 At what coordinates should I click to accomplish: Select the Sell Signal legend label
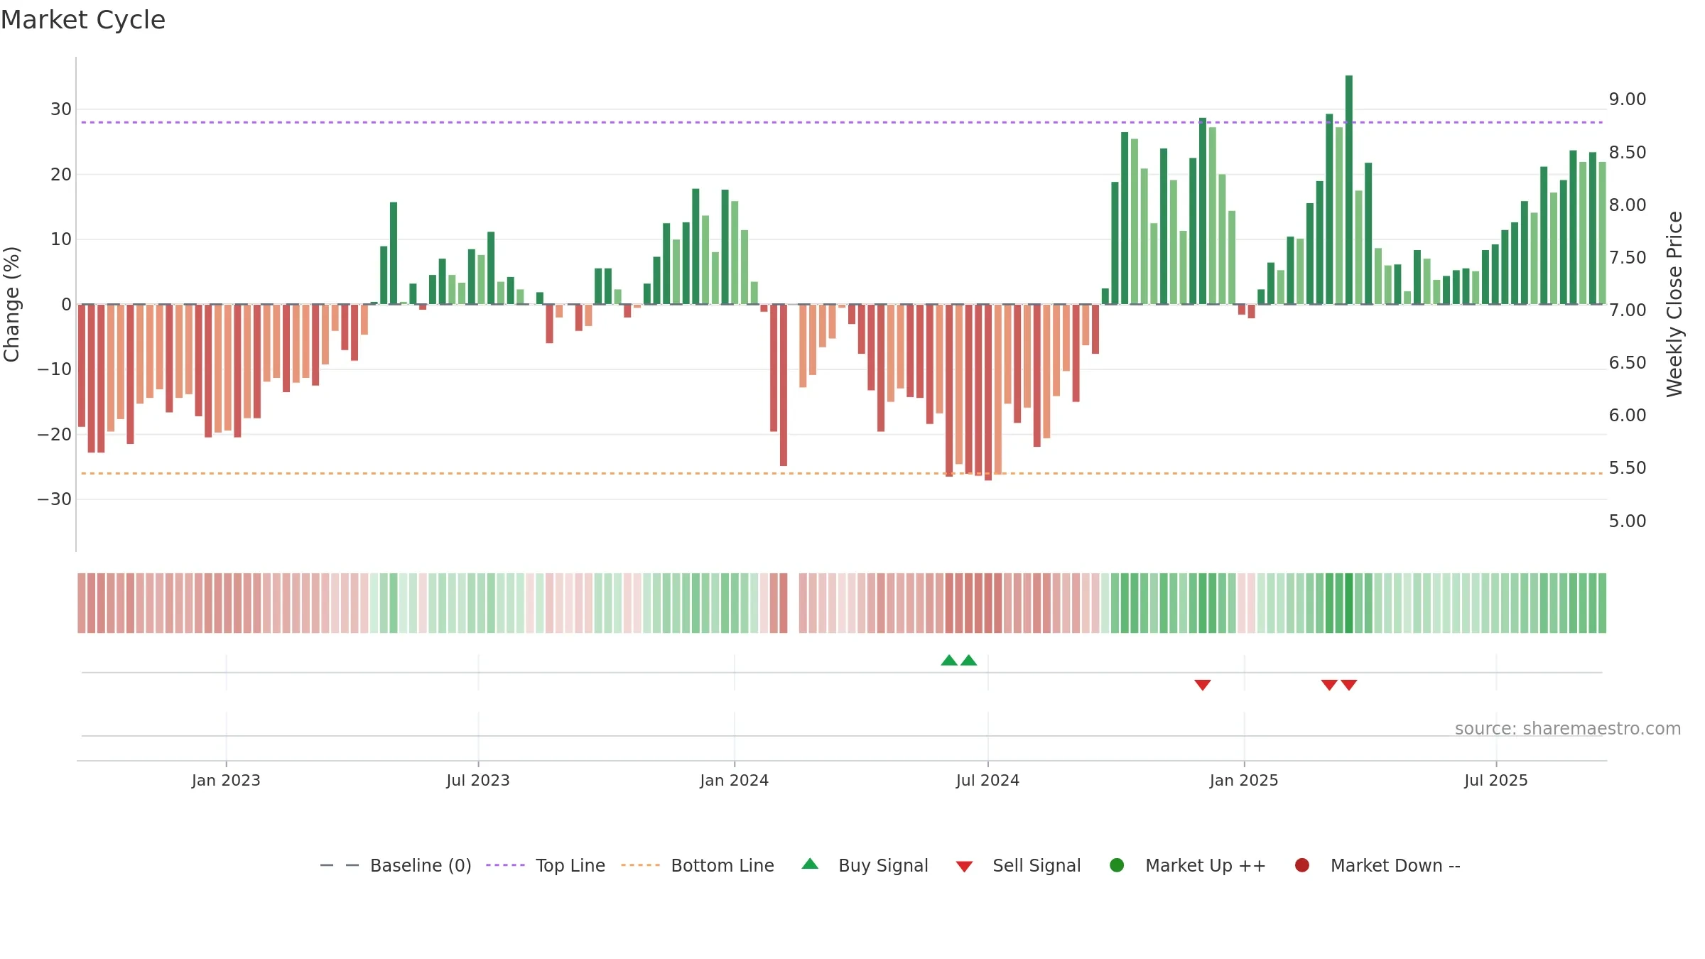pos(1036,866)
